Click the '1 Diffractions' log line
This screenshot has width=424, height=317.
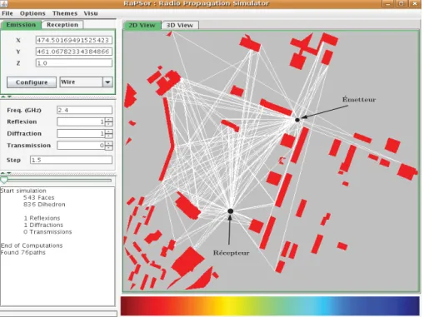tap(43, 225)
